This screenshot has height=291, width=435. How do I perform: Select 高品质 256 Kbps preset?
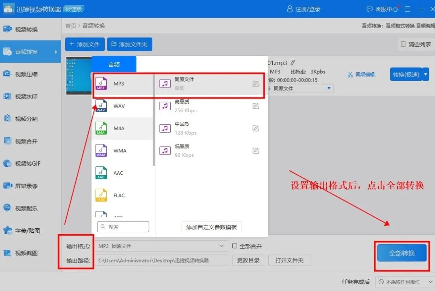coord(209,106)
